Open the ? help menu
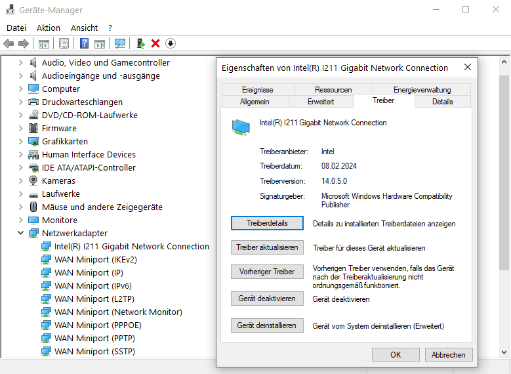Screen dimensions: 511x374 point(110,28)
